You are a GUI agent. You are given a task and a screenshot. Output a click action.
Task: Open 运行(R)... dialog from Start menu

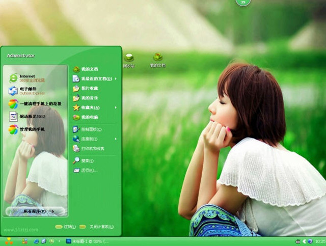click(85, 171)
